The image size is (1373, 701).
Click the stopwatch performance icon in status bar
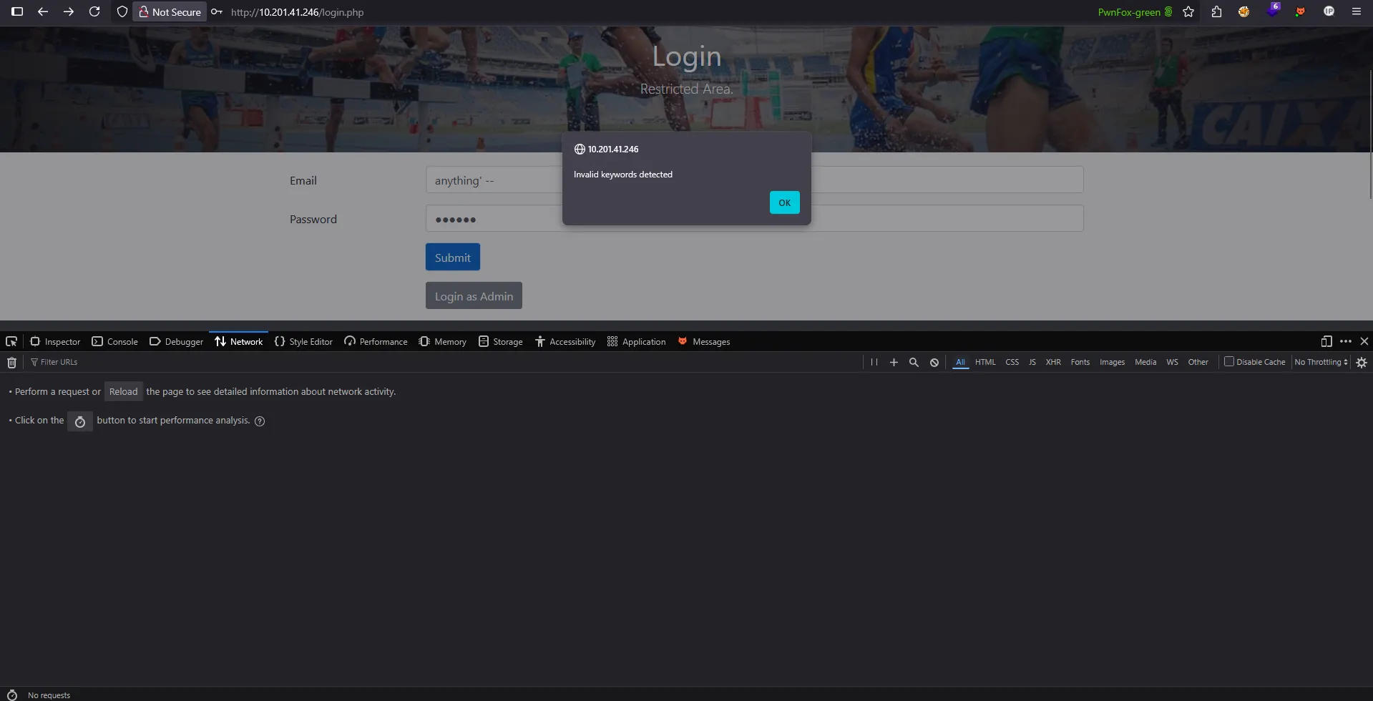click(12, 695)
